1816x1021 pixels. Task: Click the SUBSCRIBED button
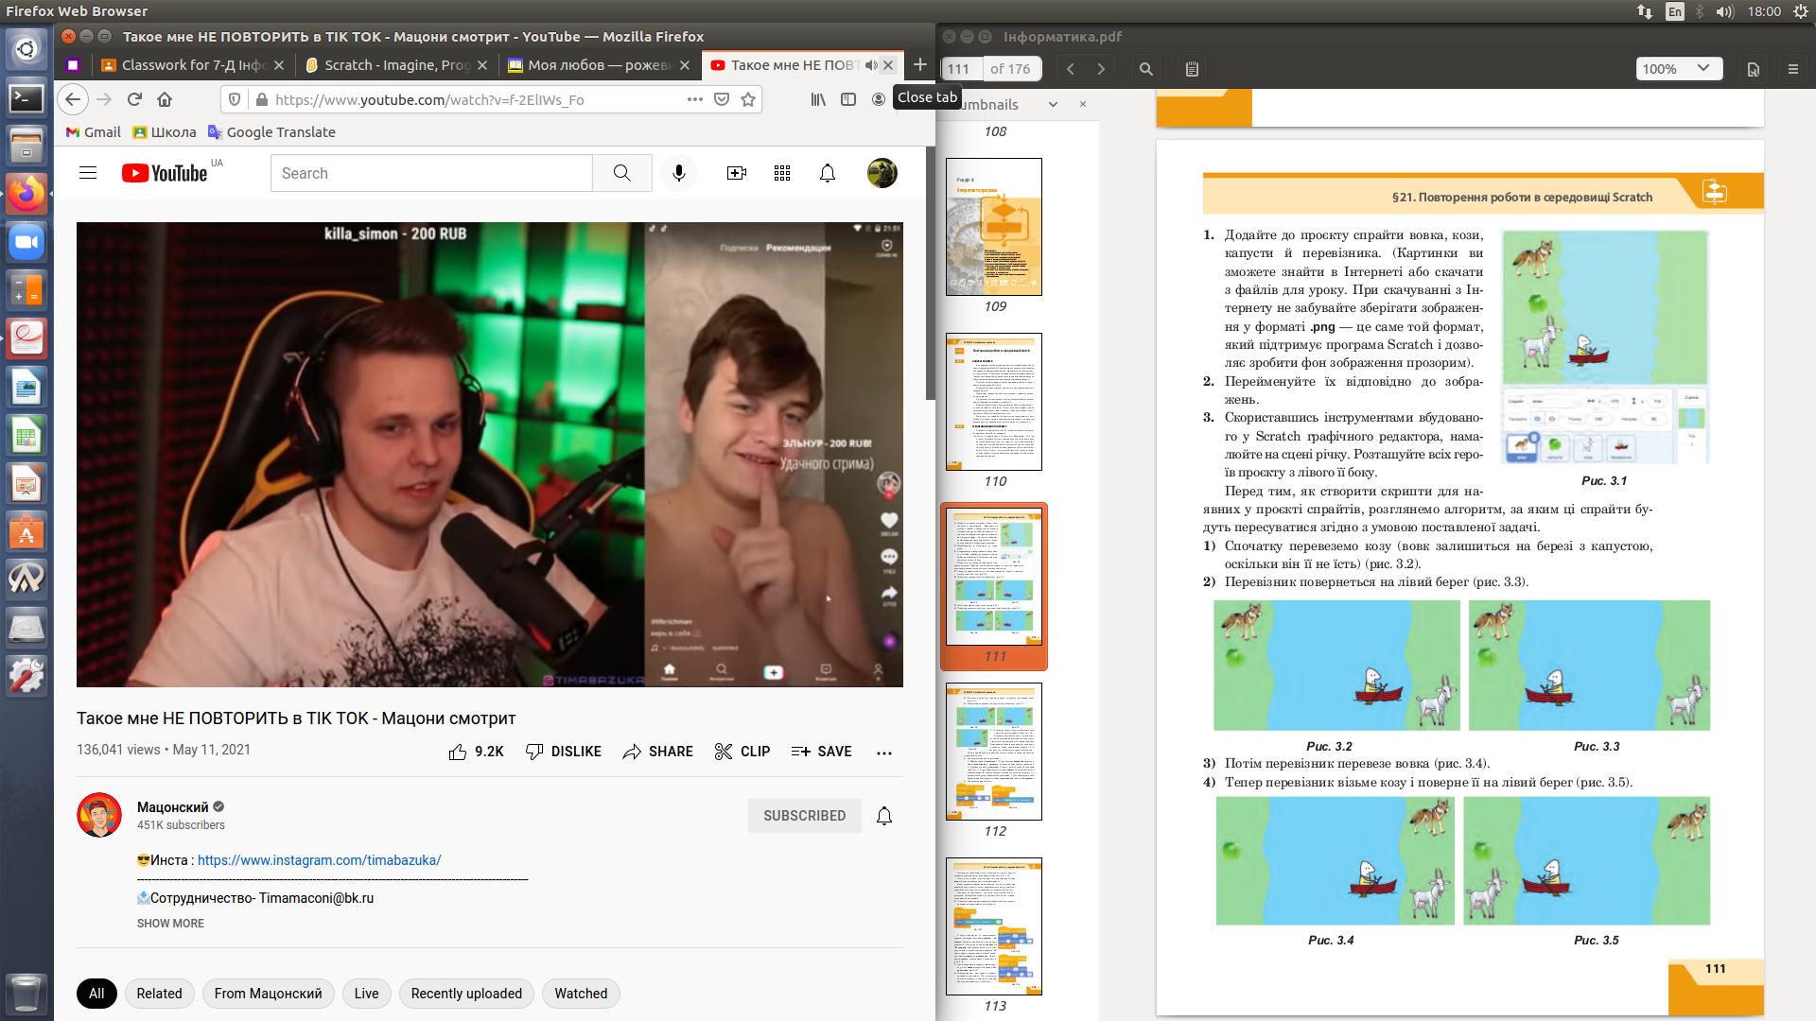(804, 816)
